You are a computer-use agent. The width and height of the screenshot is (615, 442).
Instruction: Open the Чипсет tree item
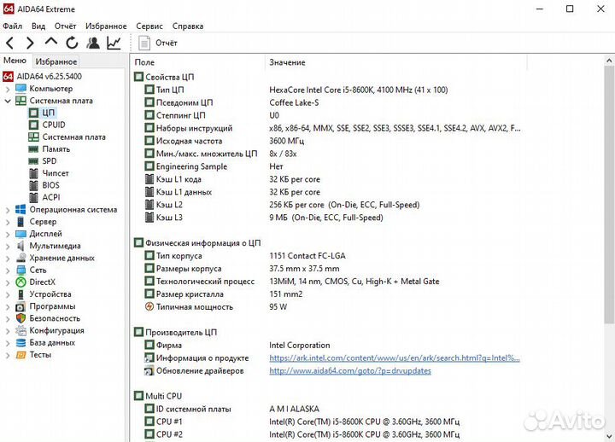49,173
